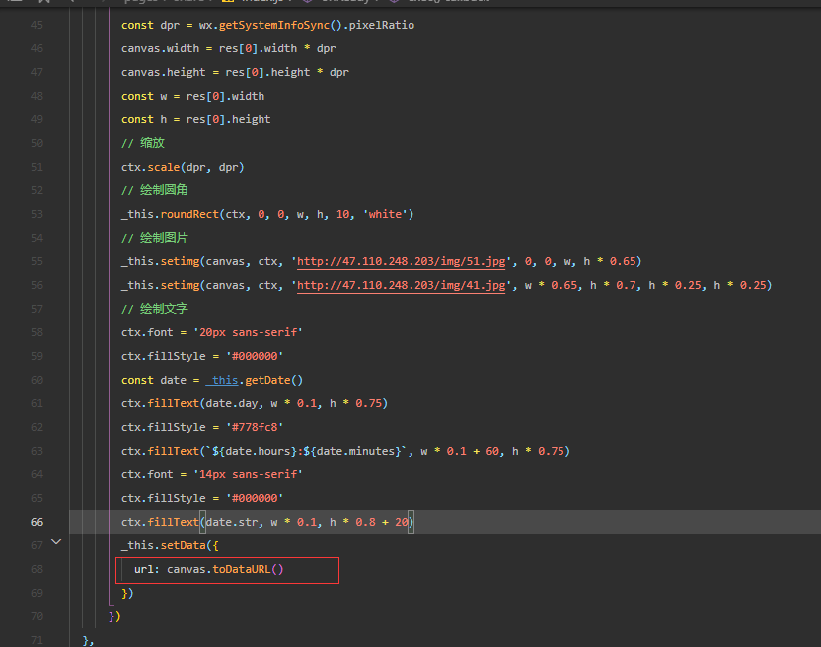Click the closing '})' on line 69
The width and height of the screenshot is (821, 647).
[x=127, y=593]
